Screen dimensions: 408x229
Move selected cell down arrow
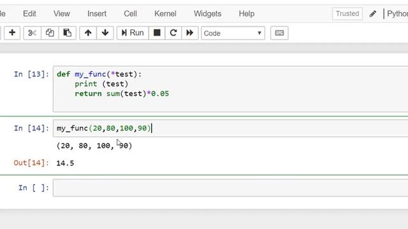pos(105,33)
